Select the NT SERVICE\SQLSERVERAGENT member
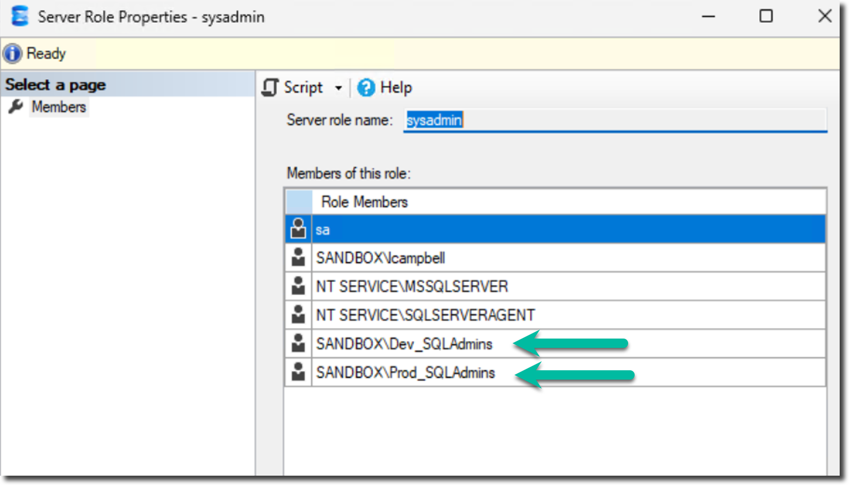 coord(425,315)
